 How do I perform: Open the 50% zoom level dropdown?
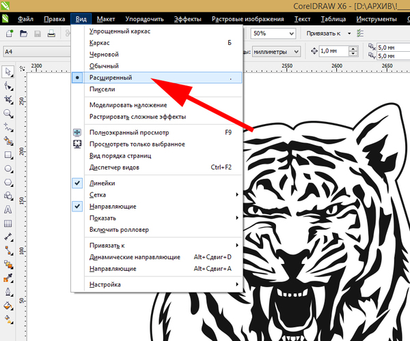(x=292, y=33)
